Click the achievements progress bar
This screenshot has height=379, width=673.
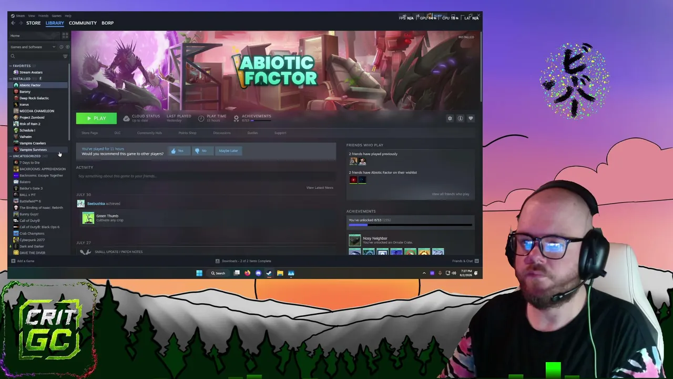410,225
